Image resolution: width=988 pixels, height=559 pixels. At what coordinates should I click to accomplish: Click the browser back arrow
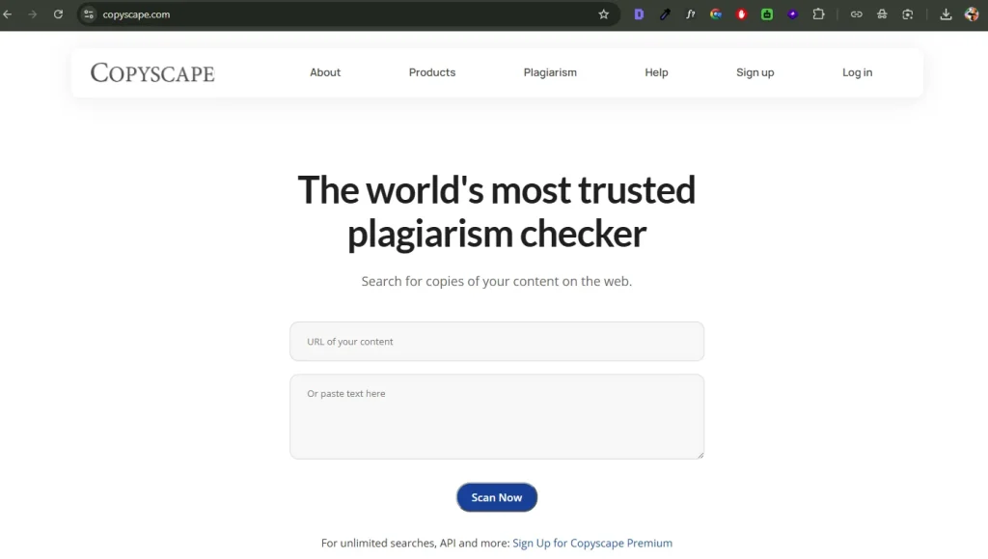click(x=8, y=14)
